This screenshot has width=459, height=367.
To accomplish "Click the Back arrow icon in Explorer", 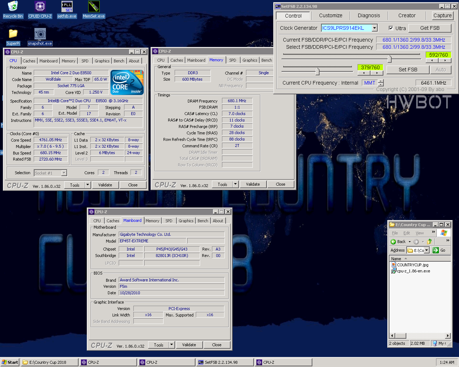I will [393, 242].
